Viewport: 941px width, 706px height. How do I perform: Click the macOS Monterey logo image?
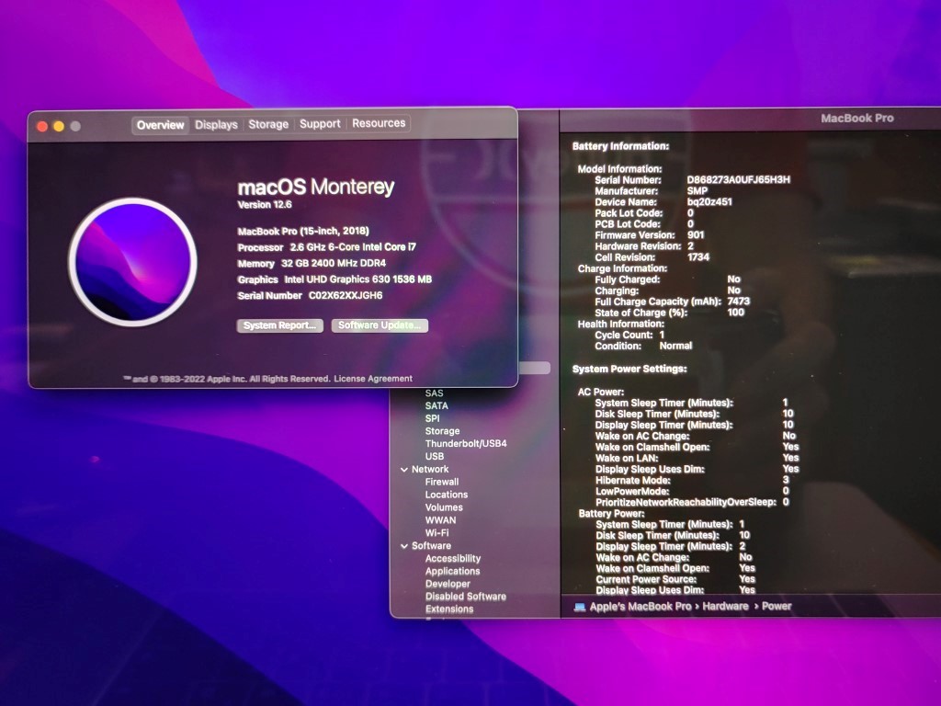(x=132, y=262)
